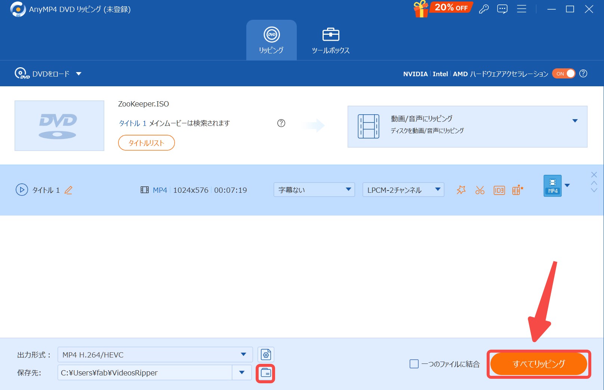Open the effects magic wand icon

tap(461, 190)
